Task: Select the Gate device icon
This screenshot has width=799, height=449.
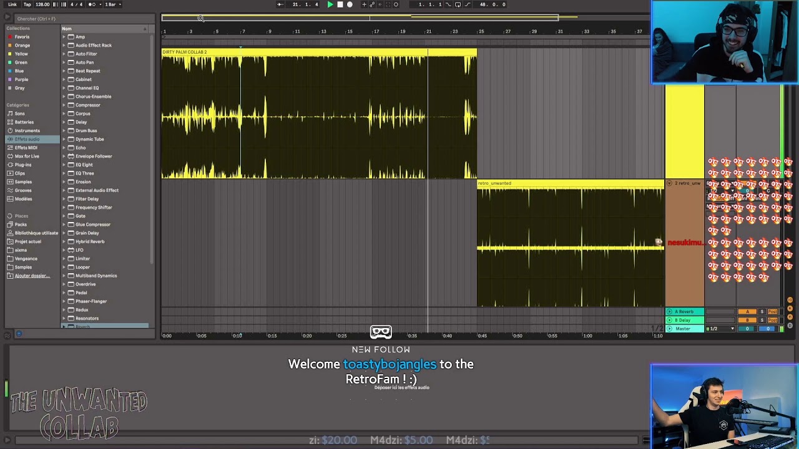Action: click(x=71, y=216)
